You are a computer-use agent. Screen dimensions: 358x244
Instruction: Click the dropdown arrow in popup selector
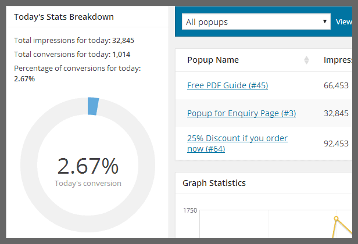pyautogui.click(x=325, y=21)
